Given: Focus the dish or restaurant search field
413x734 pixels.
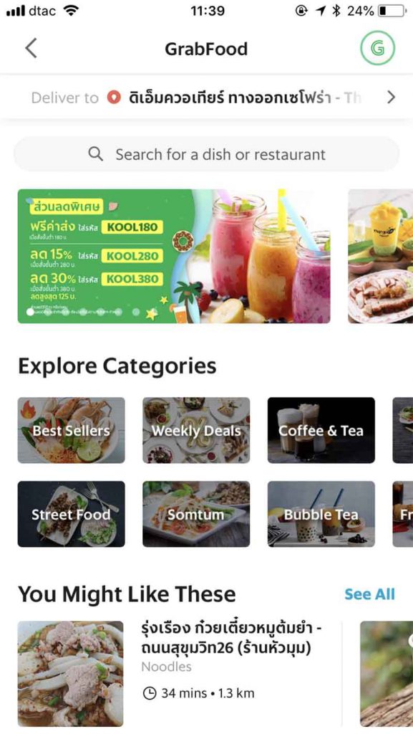Looking at the screenshot, I should coord(206,154).
